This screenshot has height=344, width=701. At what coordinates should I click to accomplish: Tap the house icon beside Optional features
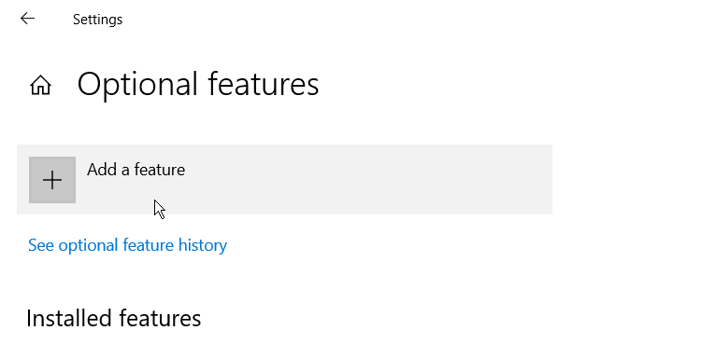pos(41,85)
